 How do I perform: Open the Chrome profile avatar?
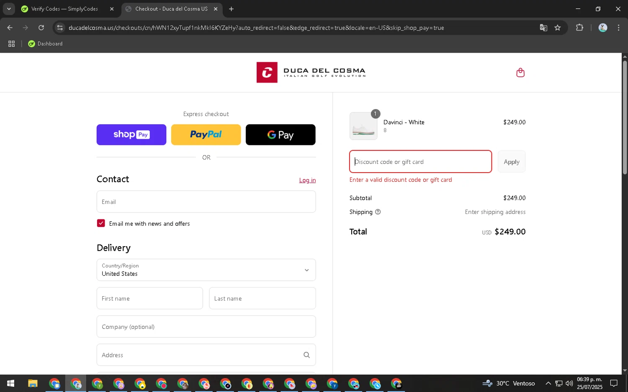coord(602,28)
